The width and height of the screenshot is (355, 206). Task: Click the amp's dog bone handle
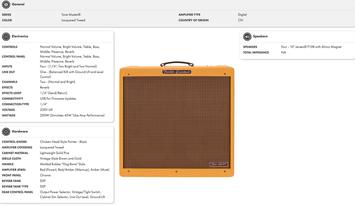(x=176, y=64)
